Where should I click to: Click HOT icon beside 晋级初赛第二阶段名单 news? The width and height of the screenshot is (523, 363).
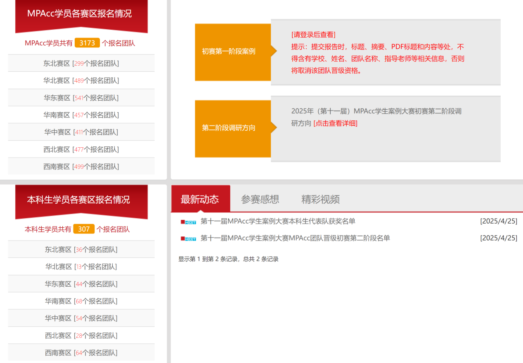coord(189,239)
